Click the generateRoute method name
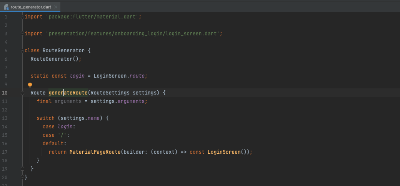 [68, 93]
